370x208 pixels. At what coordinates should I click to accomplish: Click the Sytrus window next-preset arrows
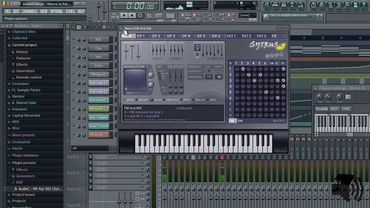pyautogui.click(x=279, y=28)
